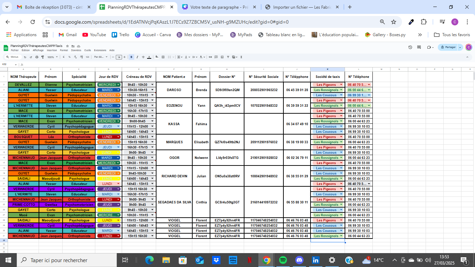Open the zoom 100% dropdown
Viewport: 475px width, 267px height.
53,57
